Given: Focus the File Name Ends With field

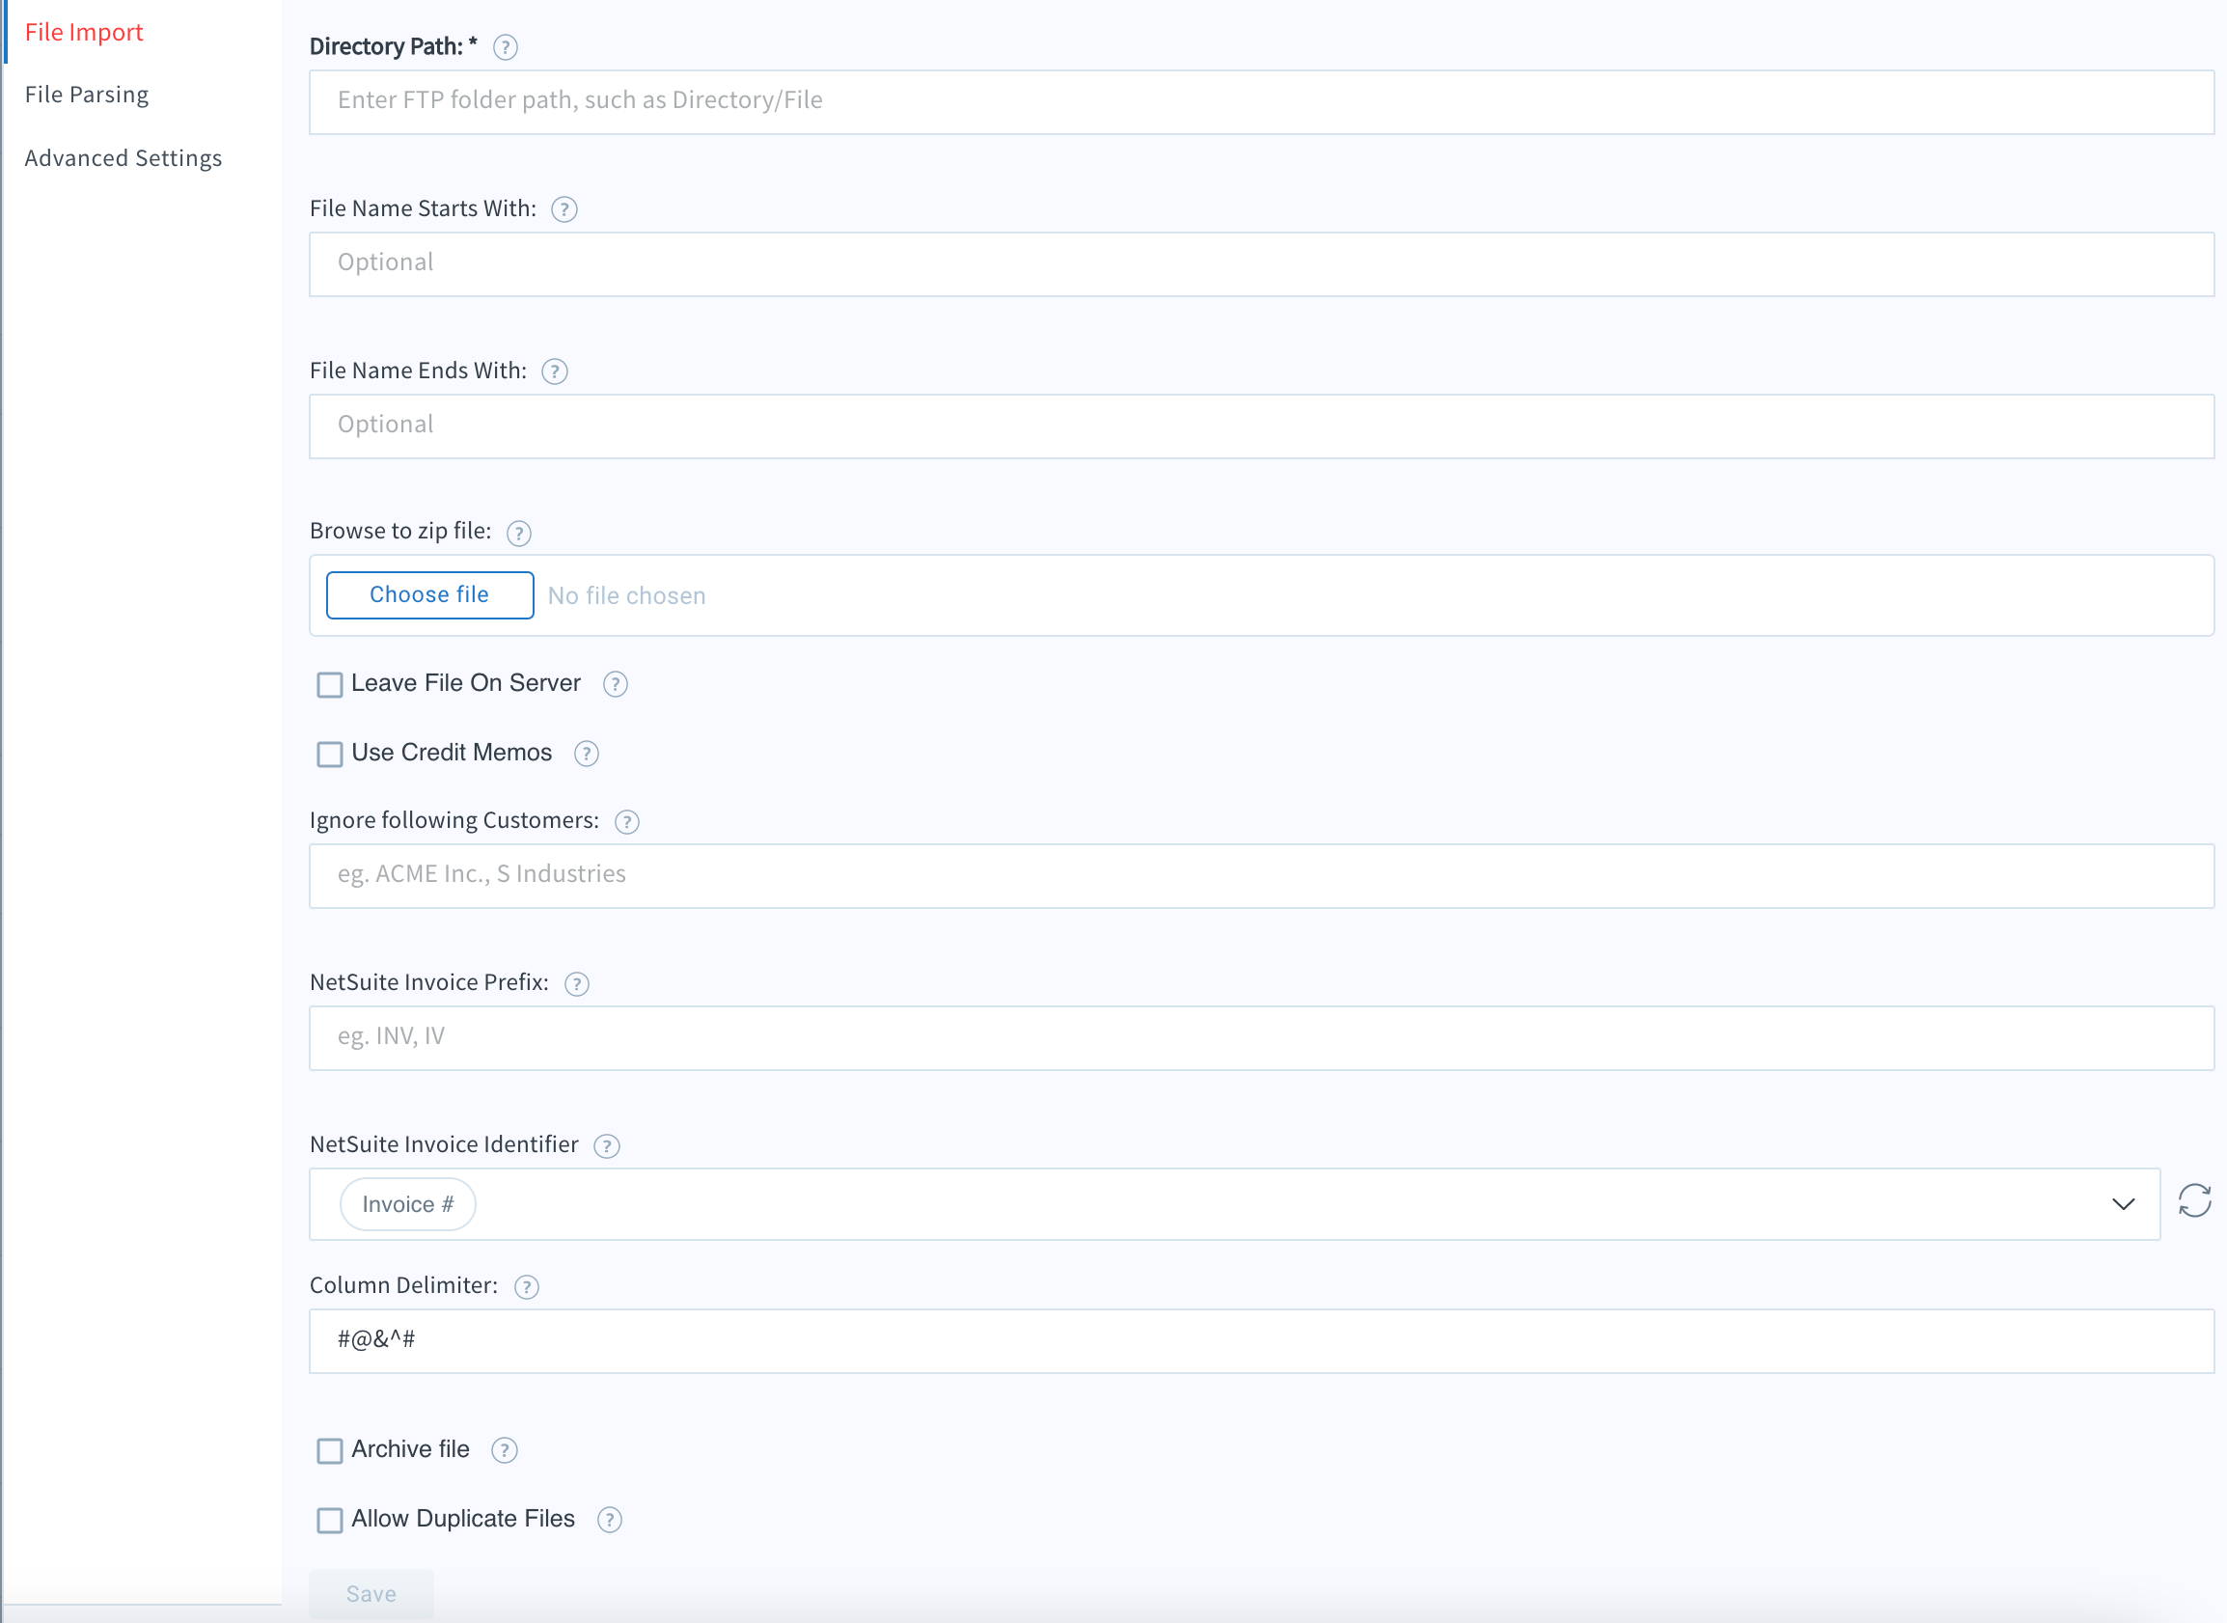Looking at the screenshot, I should (x=1261, y=426).
